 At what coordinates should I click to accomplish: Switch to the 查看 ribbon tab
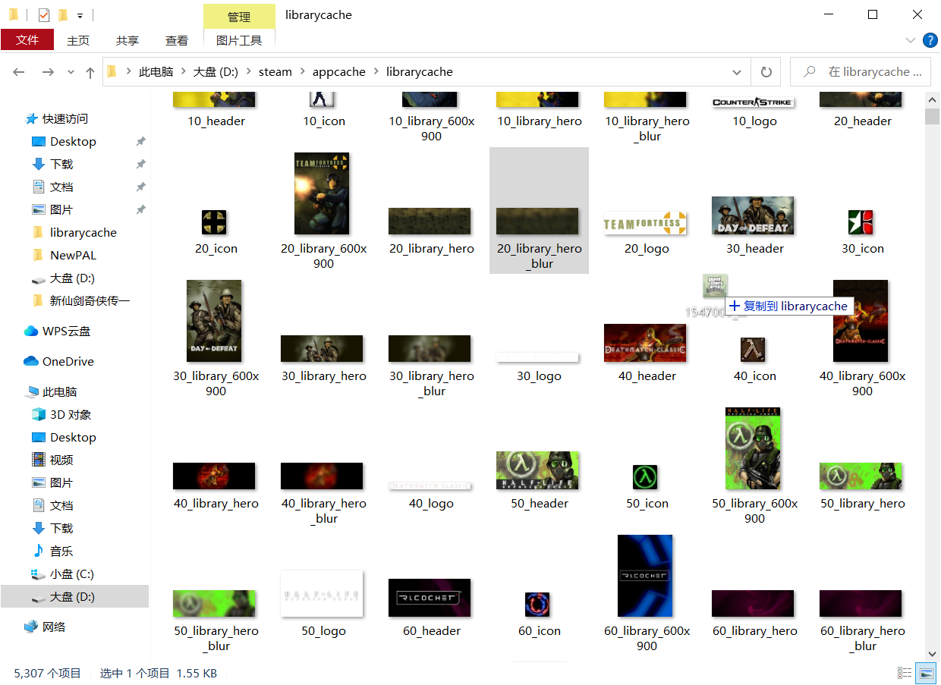[177, 40]
